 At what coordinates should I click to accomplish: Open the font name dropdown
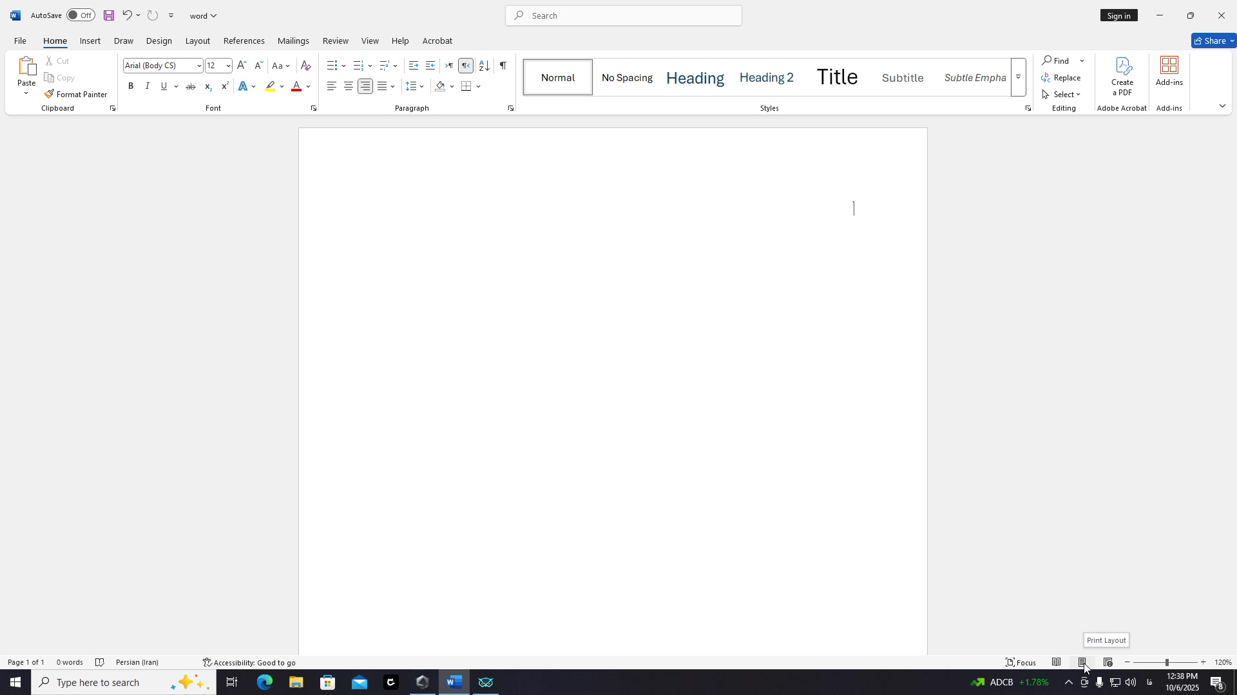199,66
